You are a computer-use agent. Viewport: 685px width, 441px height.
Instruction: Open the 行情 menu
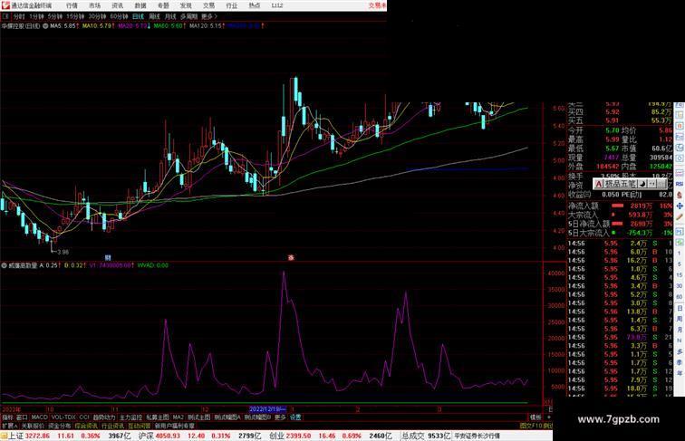pos(72,5)
